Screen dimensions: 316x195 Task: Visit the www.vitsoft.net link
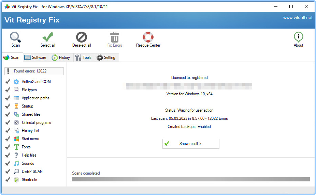(x=298, y=18)
